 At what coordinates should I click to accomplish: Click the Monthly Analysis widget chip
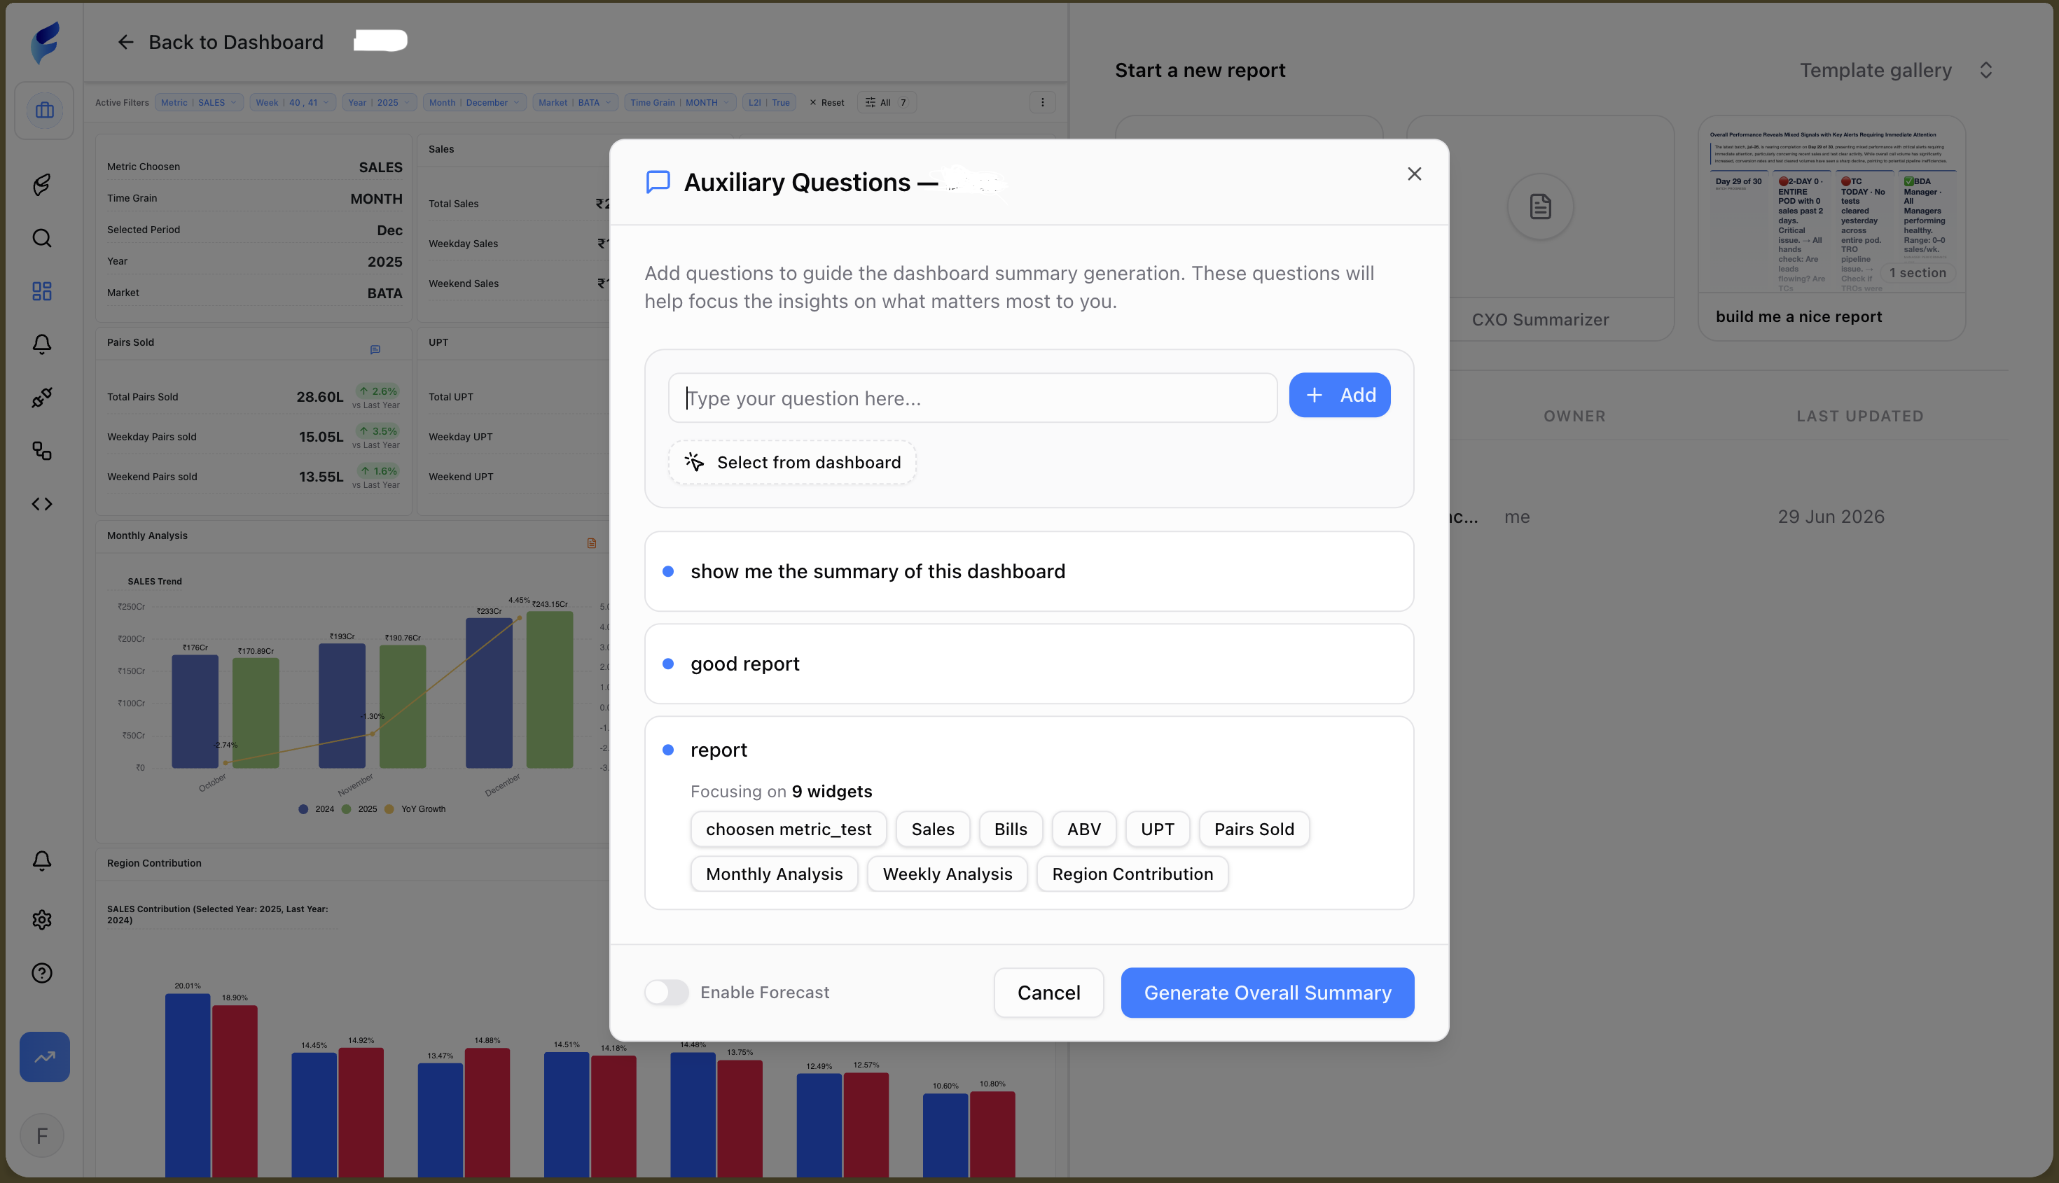(x=774, y=874)
